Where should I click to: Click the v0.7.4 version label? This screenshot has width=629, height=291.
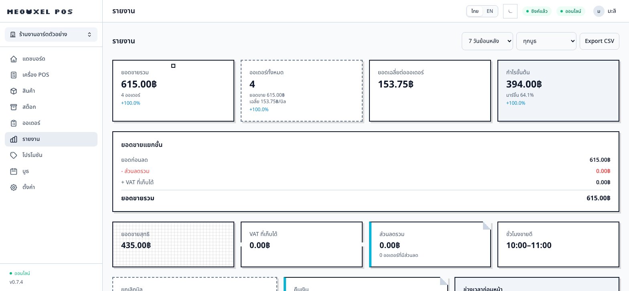click(16, 282)
